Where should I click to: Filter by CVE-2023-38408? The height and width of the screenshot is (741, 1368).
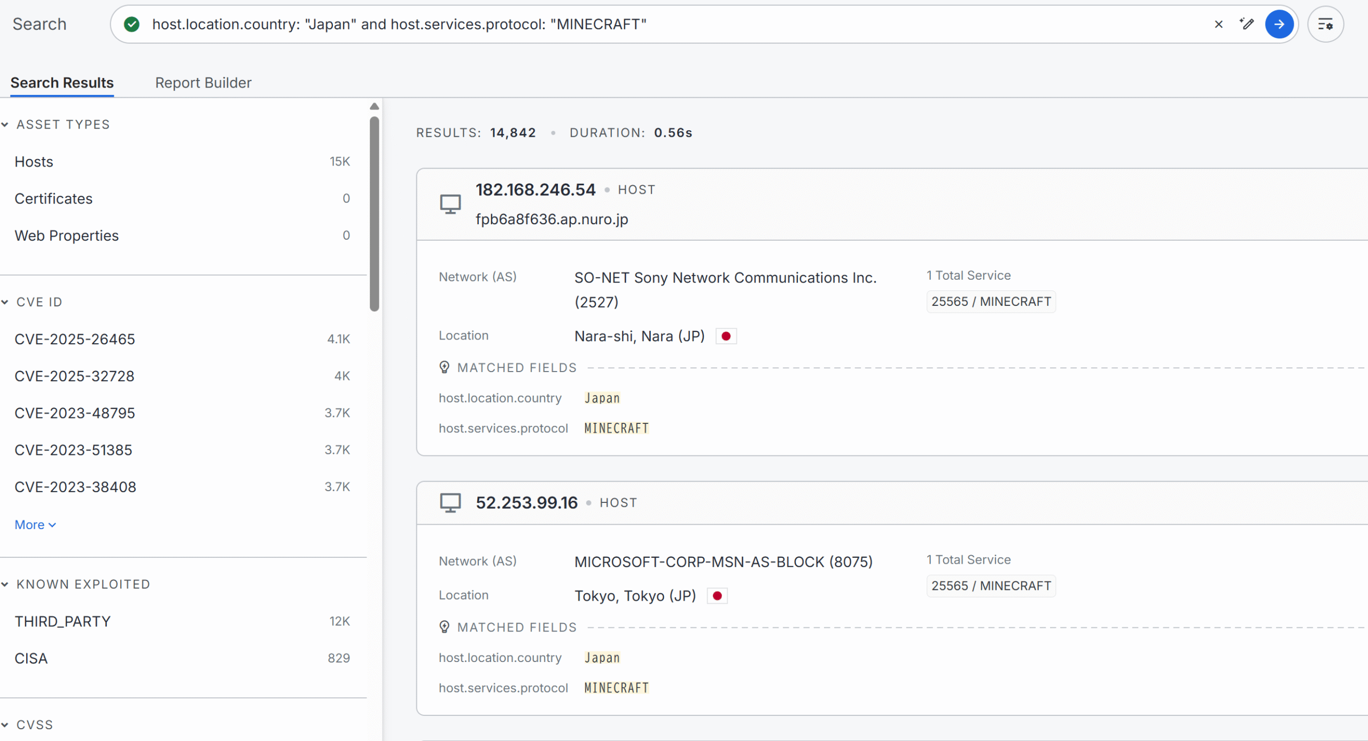(182, 487)
